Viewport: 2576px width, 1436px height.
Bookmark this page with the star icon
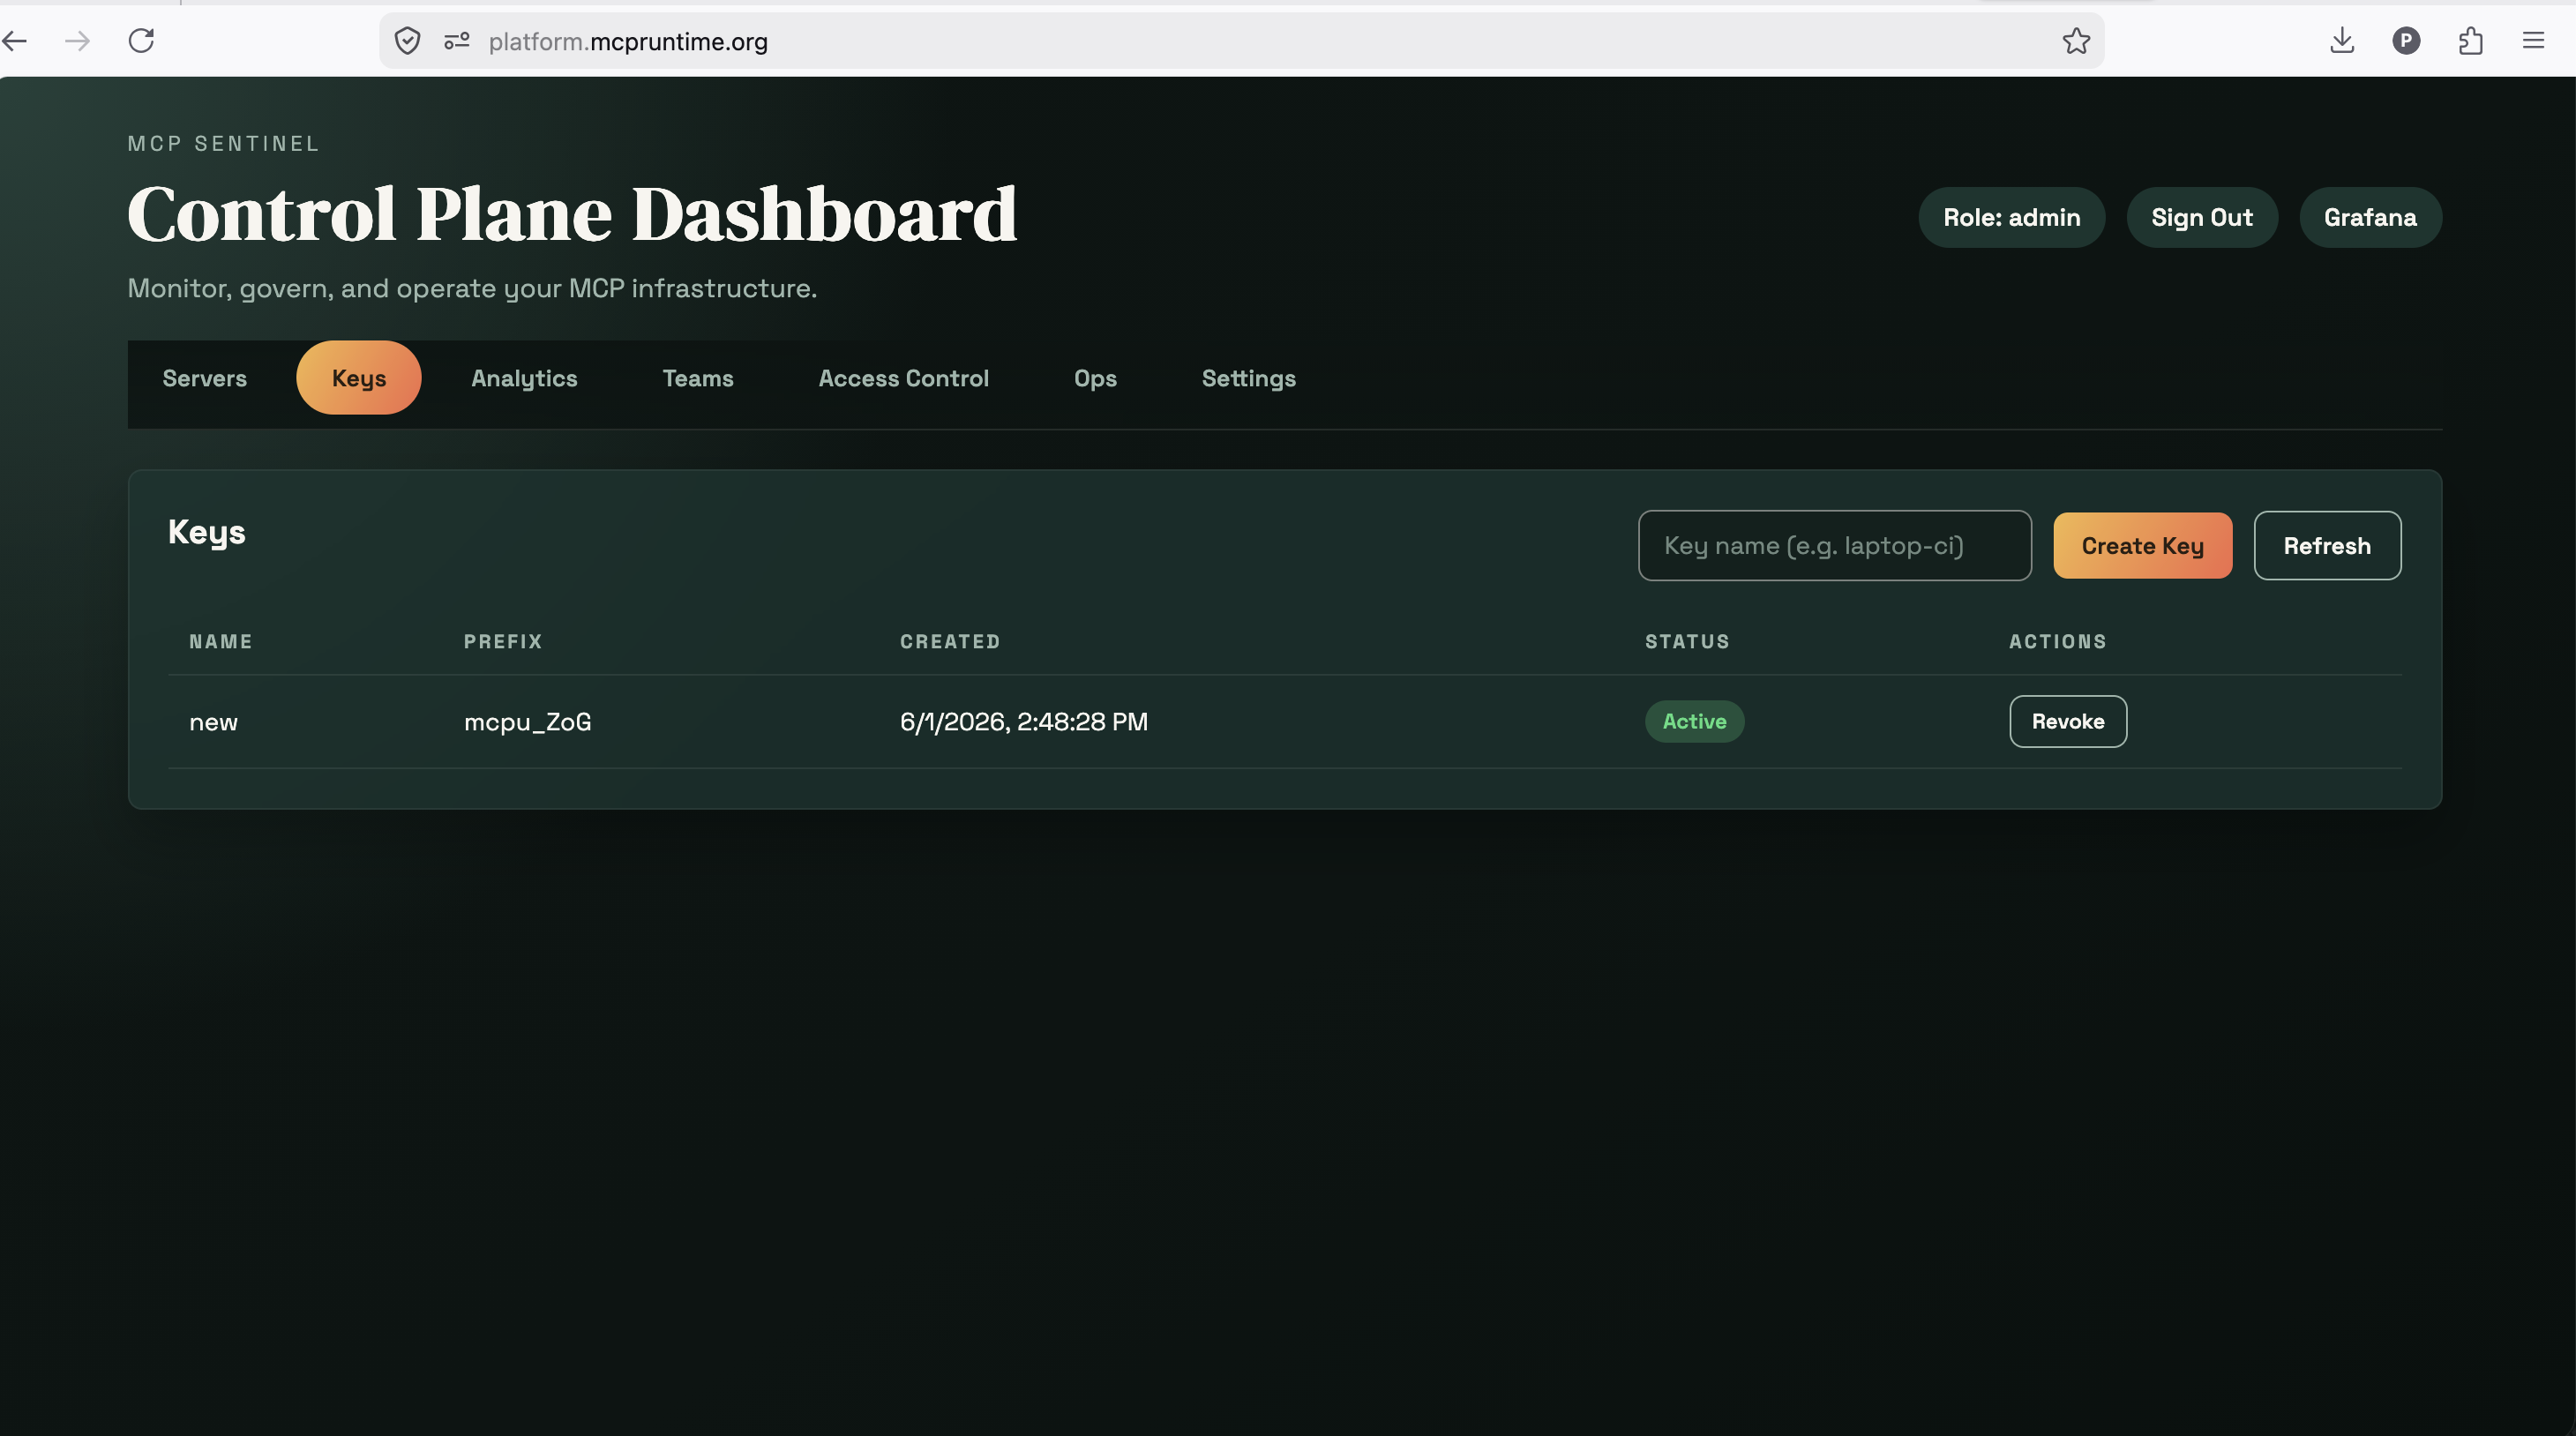coord(2076,41)
